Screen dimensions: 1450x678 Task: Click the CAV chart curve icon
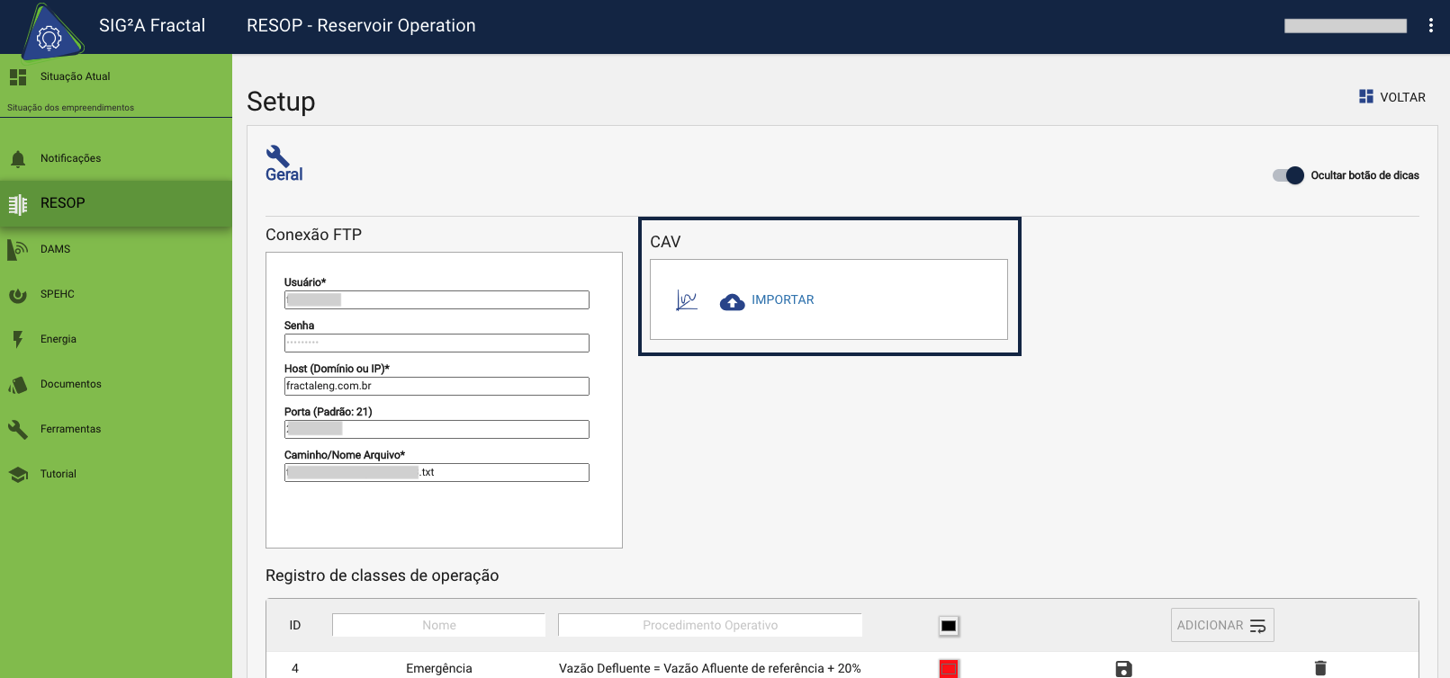pos(687,300)
